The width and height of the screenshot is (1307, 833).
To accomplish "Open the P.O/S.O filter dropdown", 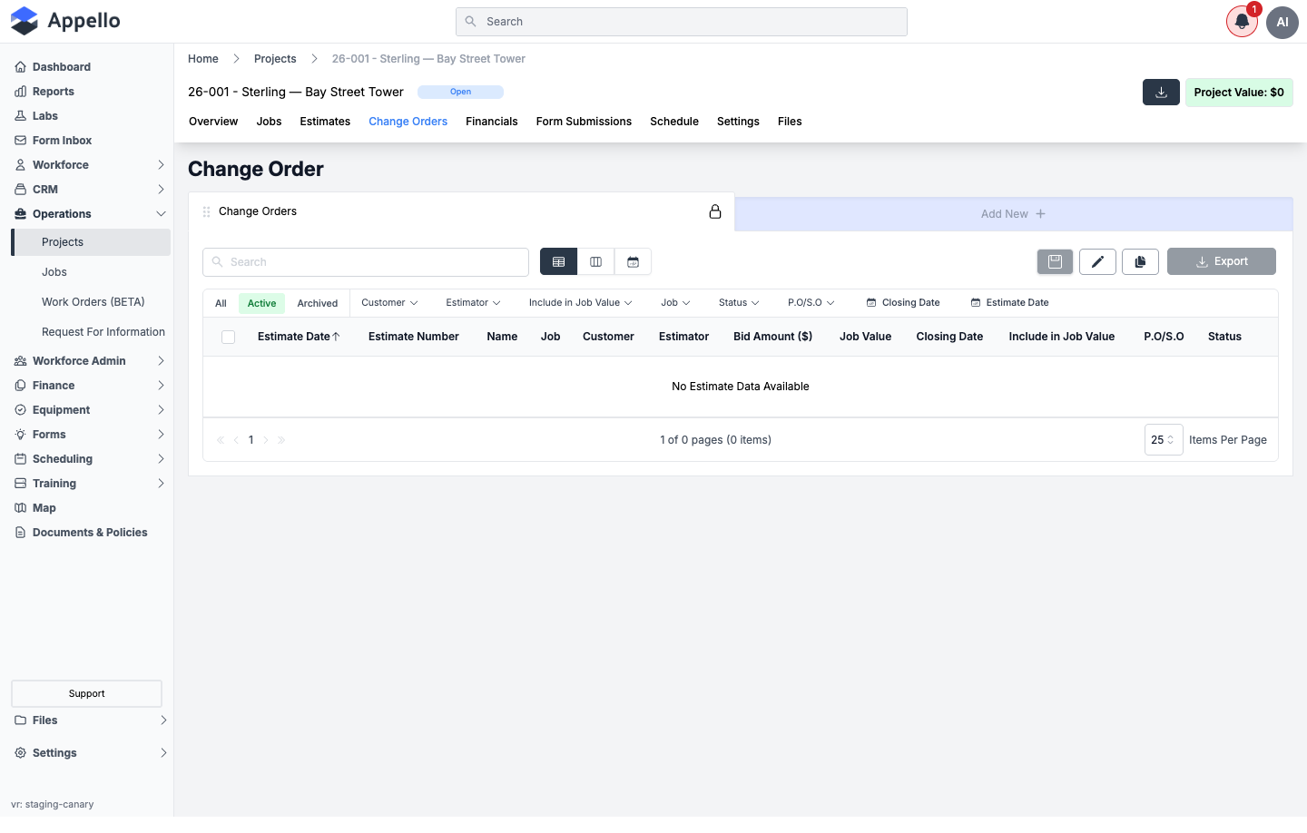I will [811, 303].
